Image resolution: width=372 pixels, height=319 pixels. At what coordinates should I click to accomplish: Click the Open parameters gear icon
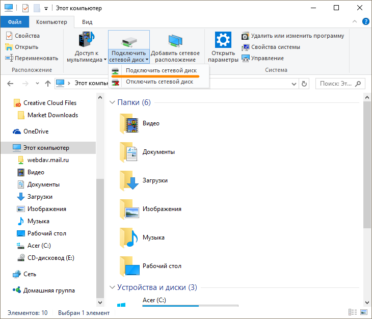pos(223,40)
